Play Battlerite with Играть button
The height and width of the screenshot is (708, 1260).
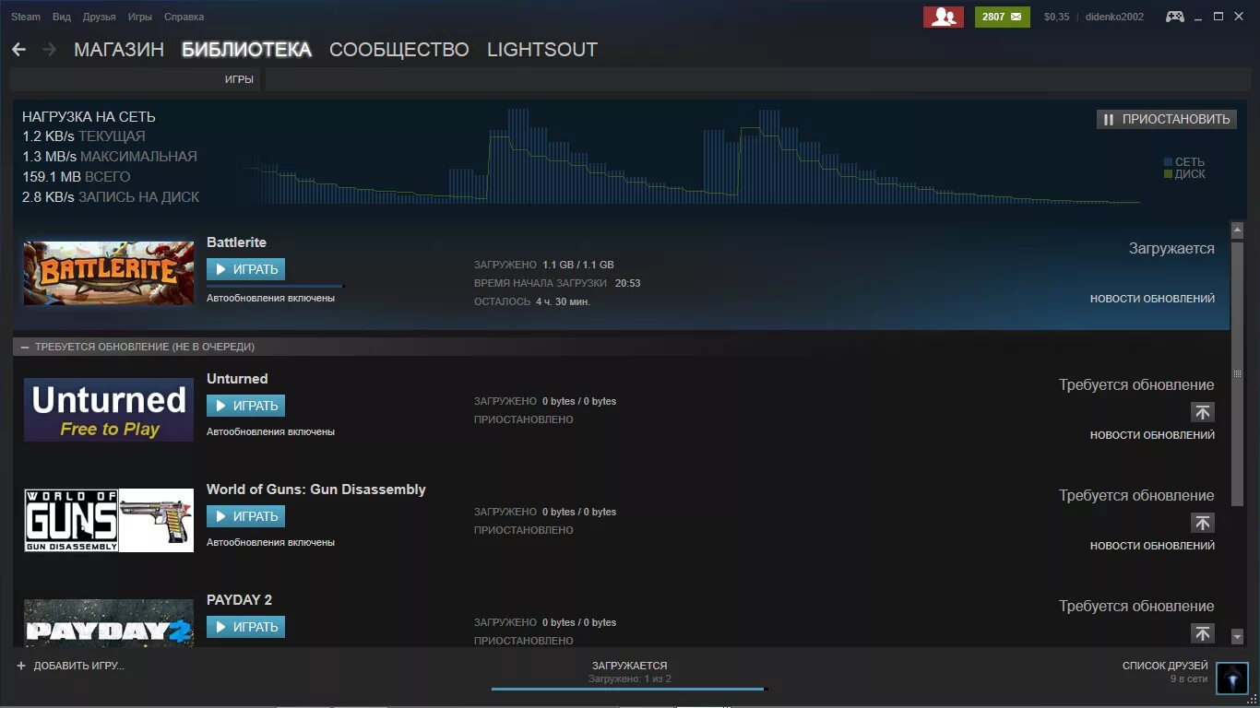pyautogui.click(x=245, y=269)
